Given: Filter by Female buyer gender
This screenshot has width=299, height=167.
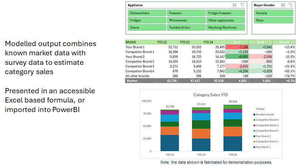Looking at the screenshot, I should click(273, 13).
